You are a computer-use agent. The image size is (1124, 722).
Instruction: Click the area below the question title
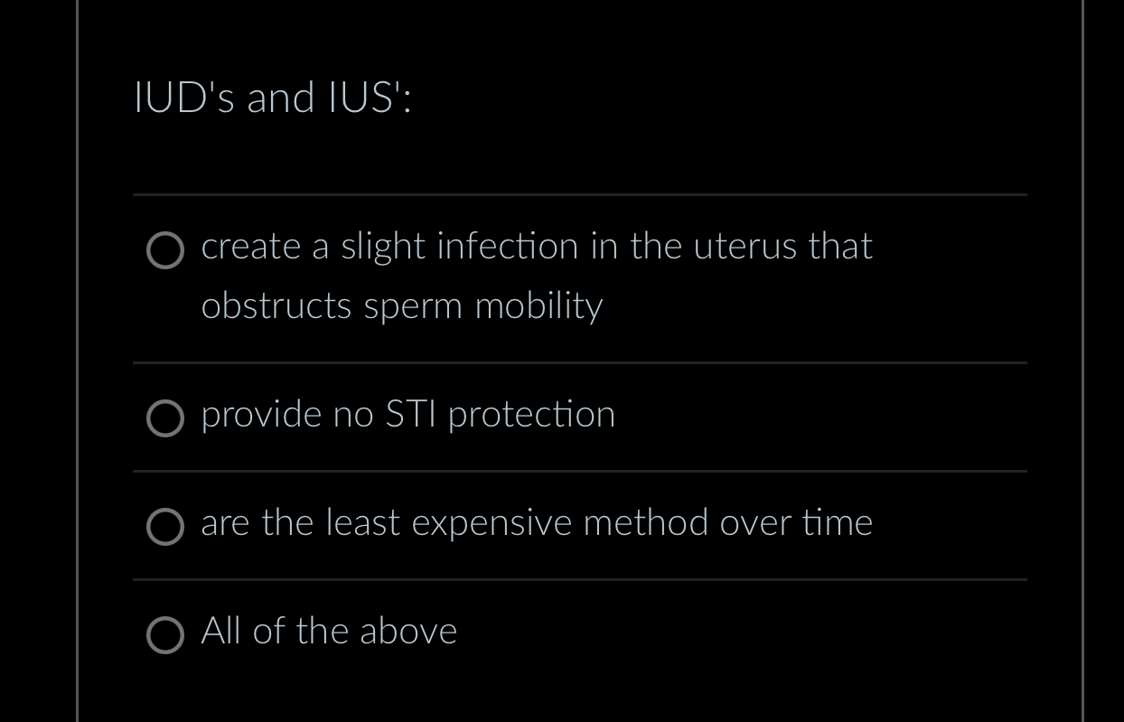pyautogui.click(x=578, y=154)
